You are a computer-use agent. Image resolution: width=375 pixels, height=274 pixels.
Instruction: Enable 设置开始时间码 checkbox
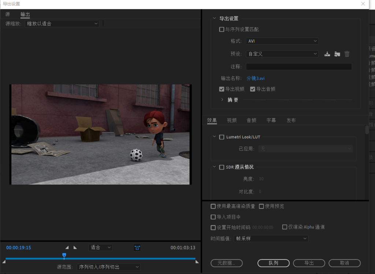[x=213, y=227]
